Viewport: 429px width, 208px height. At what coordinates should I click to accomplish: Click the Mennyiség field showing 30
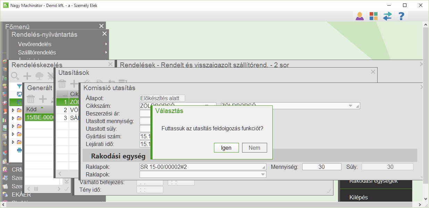(322, 167)
